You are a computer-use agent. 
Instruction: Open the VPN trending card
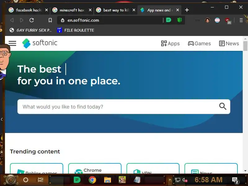[153, 169]
